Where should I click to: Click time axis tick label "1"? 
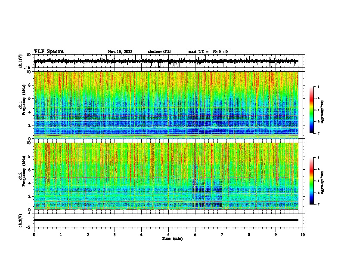click(x=61, y=235)
